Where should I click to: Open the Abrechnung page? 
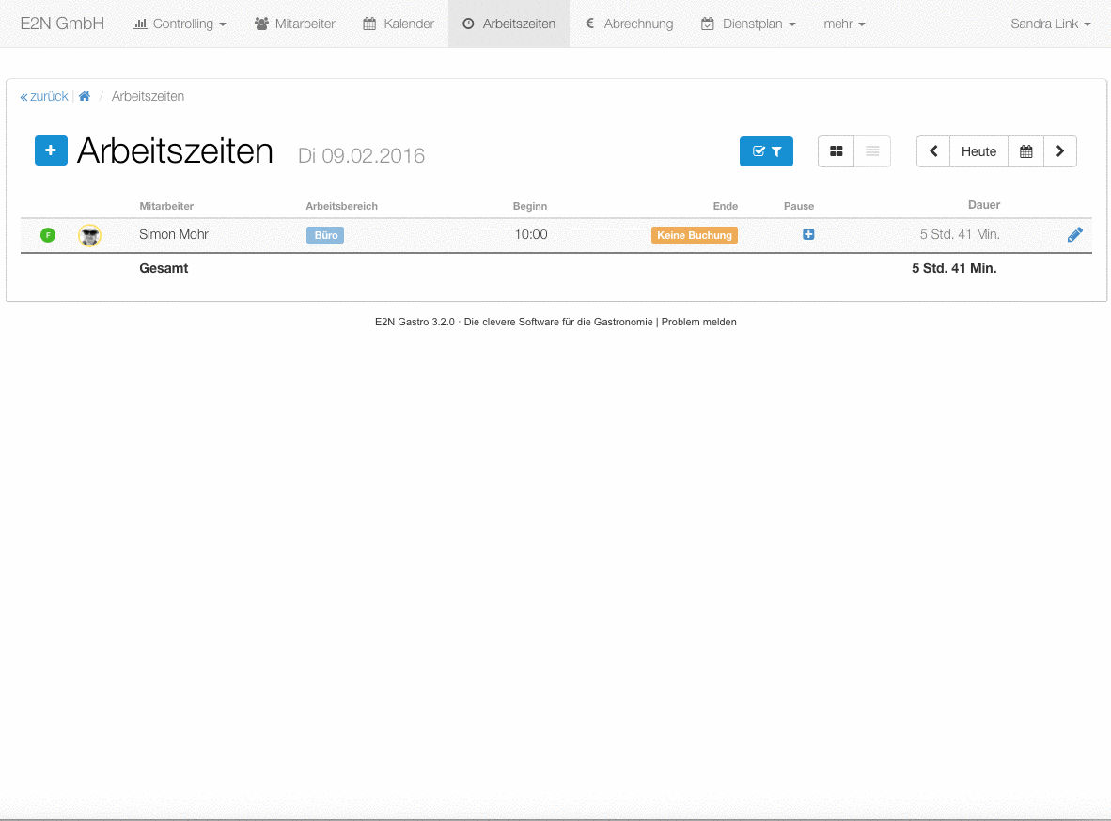[x=629, y=24]
